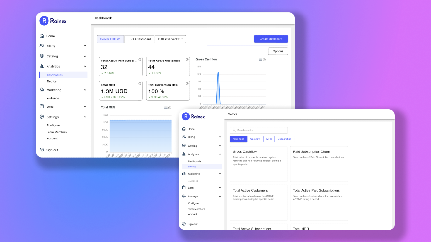This screenshot has width=431, height=242.
Task: Click Logs icon in Metrics window sidebar
Action: tap(184, 188)
